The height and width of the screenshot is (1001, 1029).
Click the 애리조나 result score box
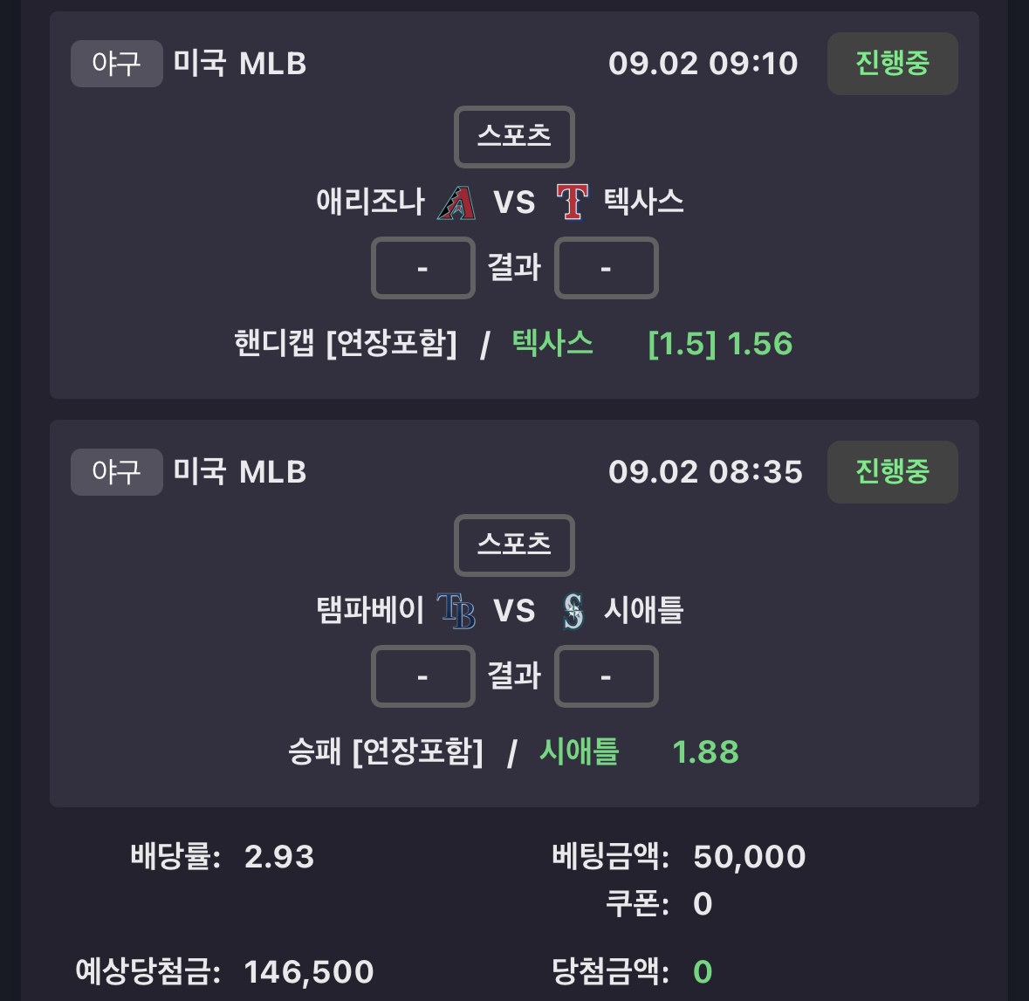pyautogui.click(x=423, y=268)
